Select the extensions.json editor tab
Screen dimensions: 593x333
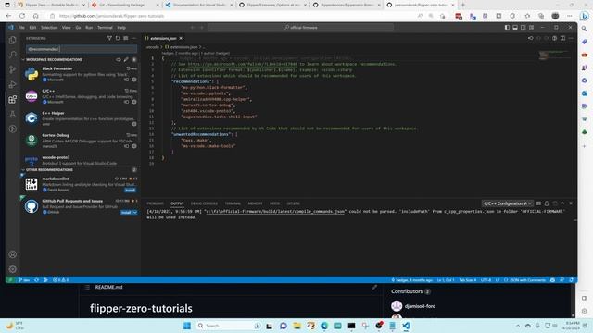tap(164, 38)
